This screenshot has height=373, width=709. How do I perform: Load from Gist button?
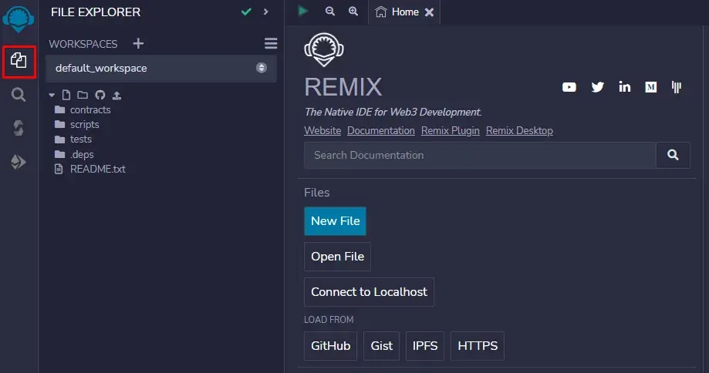tap(382, 346)
